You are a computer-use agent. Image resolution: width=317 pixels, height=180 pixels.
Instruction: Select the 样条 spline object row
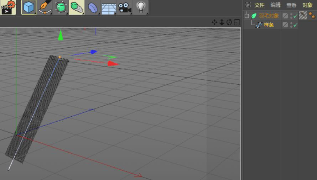coord(269,25)
